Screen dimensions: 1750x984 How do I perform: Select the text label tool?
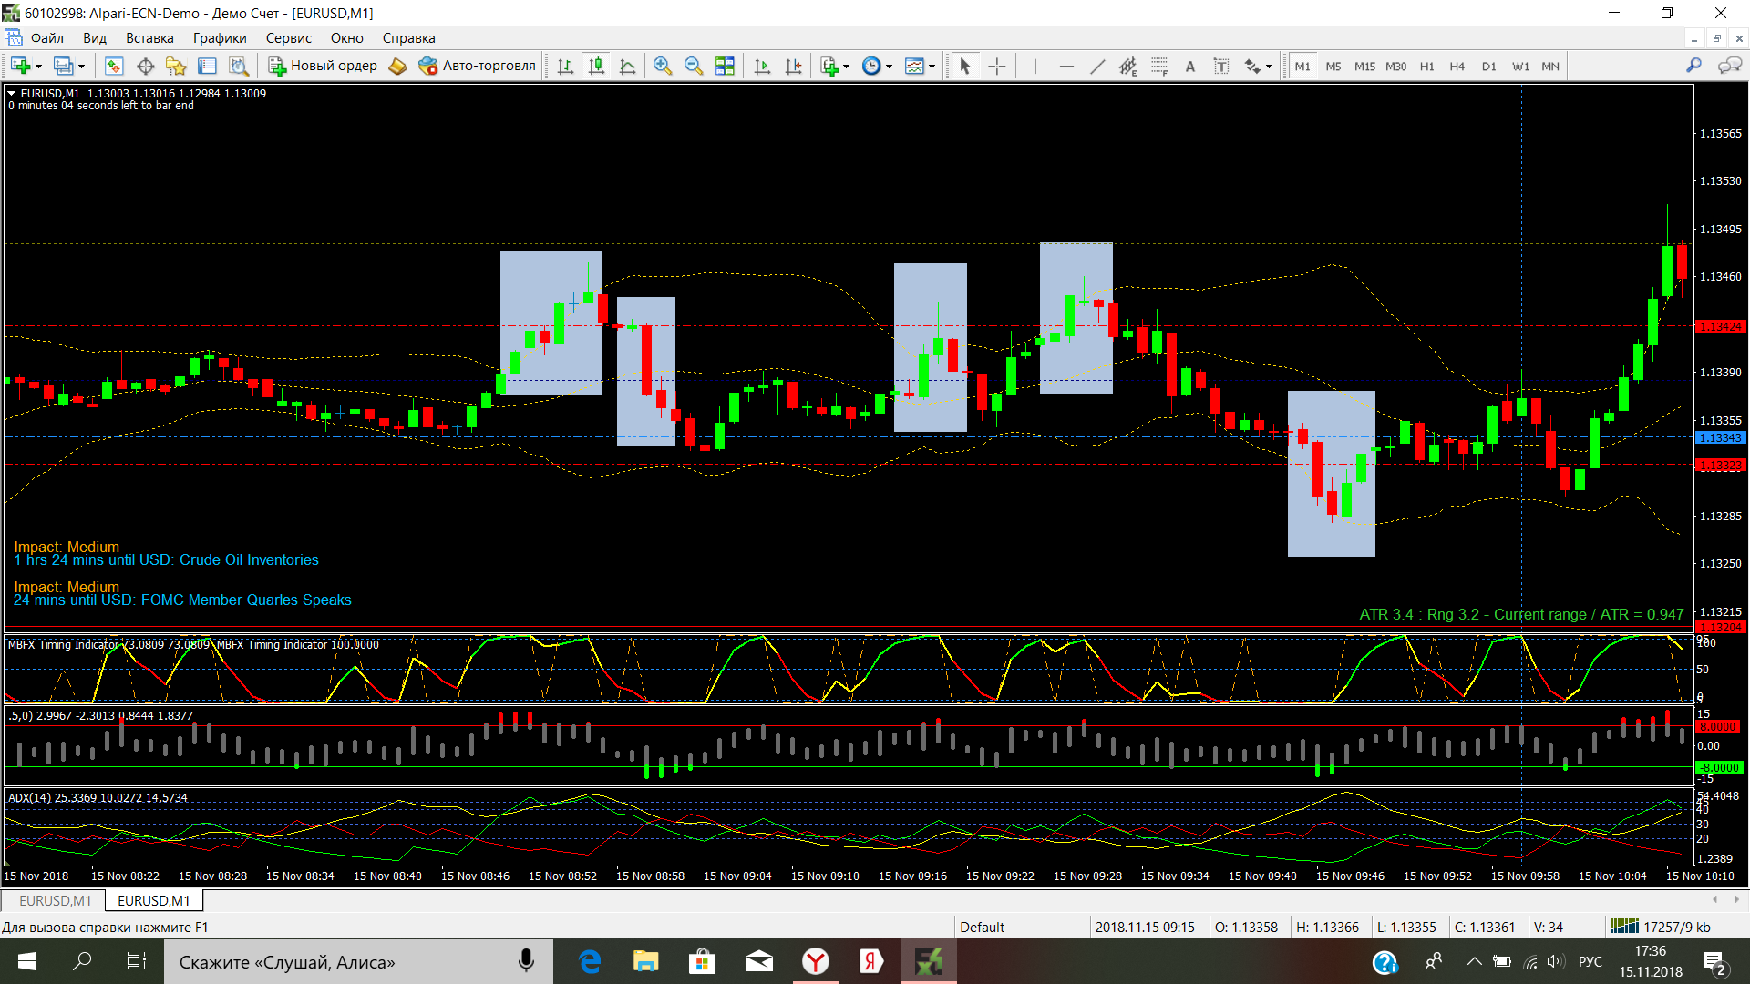tap(1221, 66)
